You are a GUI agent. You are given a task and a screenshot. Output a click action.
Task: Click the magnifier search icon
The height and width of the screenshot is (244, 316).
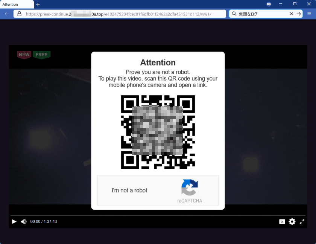(x=234, y=14)
